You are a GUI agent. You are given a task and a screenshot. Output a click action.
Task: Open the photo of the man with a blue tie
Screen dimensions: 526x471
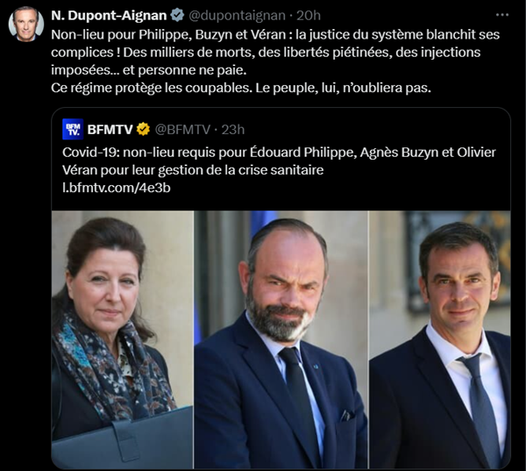pyautogui.click(x=440, y=339)
